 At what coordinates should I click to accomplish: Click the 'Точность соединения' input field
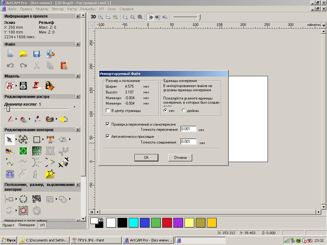click(188, 142)
